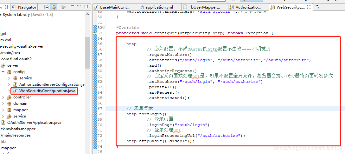The width and height of the screenshot is (345, 154).
Task: Click '.loginProcessingUrl("/auth/authorize");' line
Action: pos(196,136)
